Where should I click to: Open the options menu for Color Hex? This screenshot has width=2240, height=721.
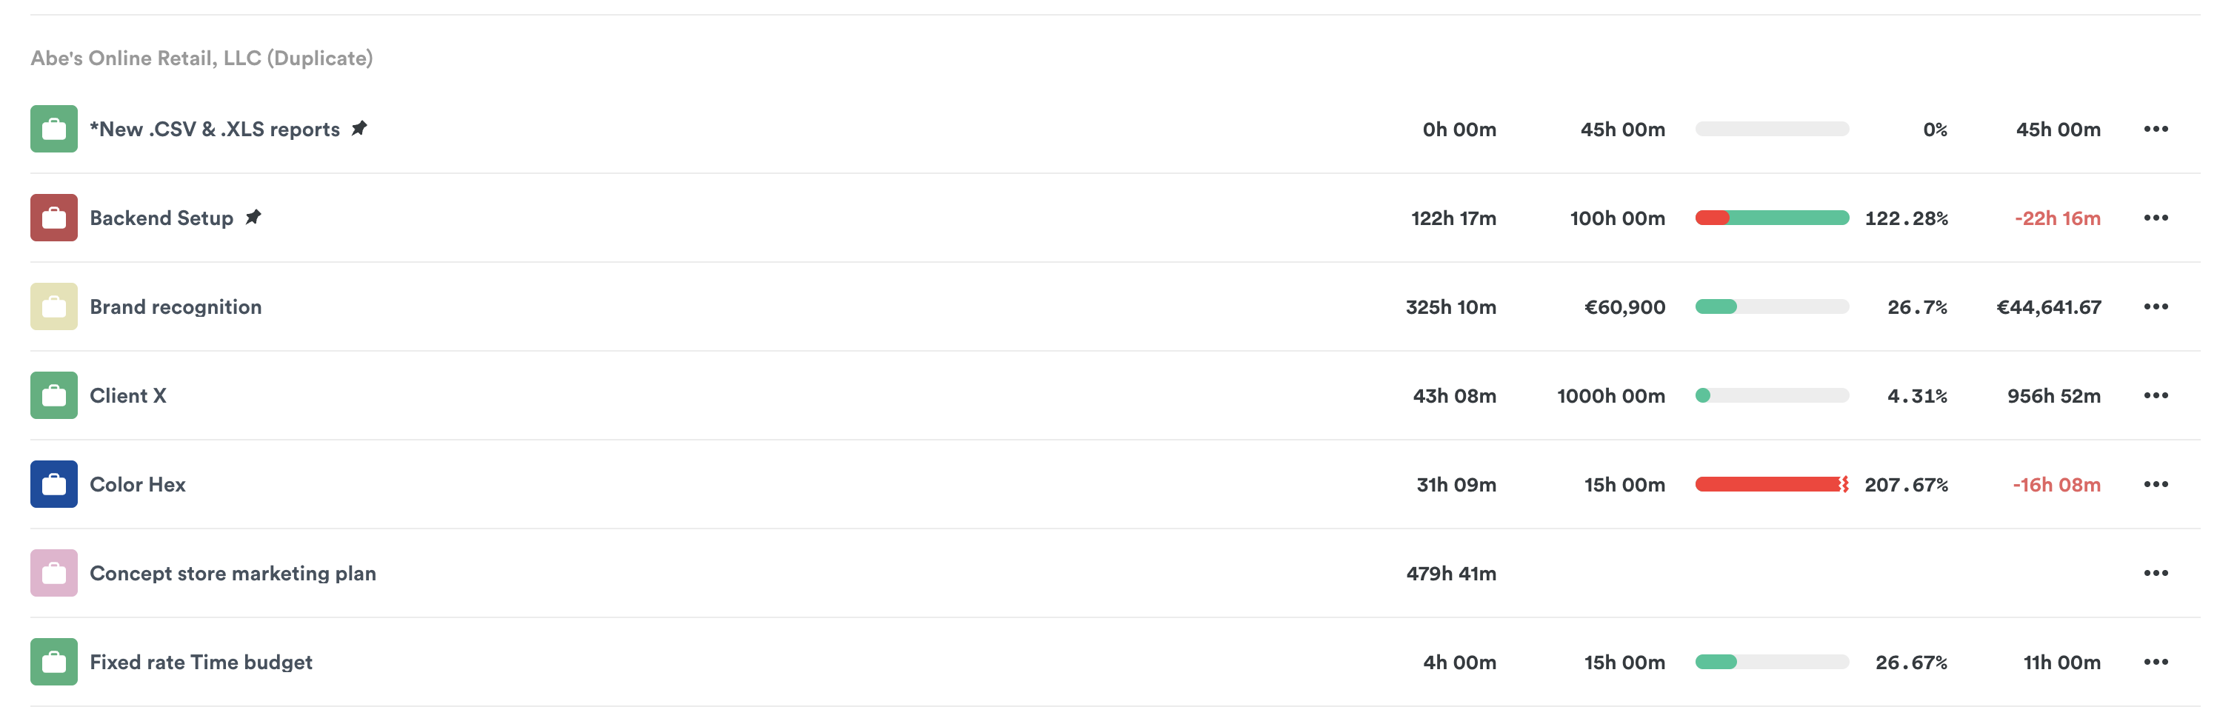click(x=2157, y=484)
